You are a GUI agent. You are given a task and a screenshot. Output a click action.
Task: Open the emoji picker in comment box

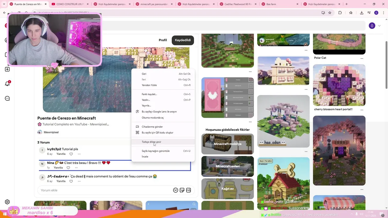click(176, 190)
